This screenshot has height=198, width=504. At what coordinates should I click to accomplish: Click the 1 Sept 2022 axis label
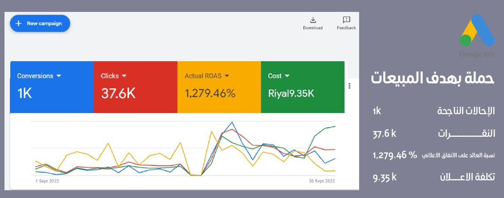pos(48,181)
